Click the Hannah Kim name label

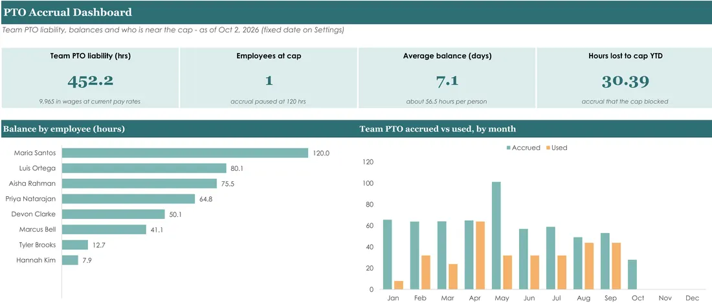(x=36, y=260)
